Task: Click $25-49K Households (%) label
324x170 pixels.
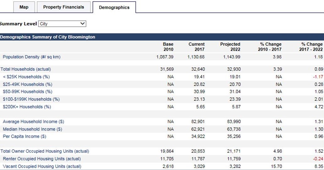Action: [x=27, y=84]
